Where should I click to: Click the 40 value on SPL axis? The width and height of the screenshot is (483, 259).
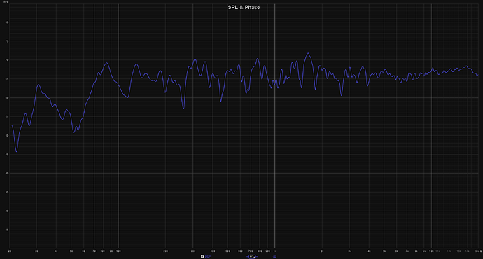pos(7,173)
